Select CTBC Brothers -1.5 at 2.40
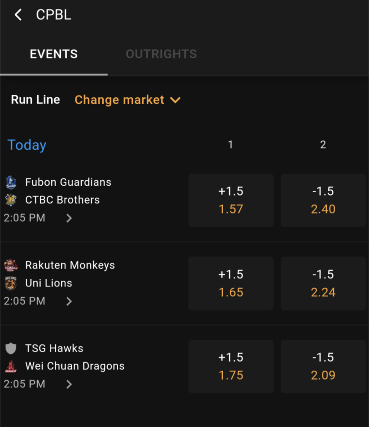The width and height of the screenshot is (369, 427). (x=323, y=200)
